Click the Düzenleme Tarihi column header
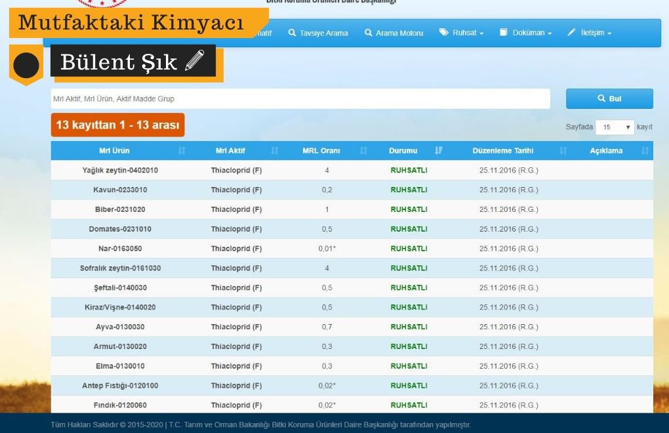Image resolution: width=669 pixels, height=433 pixels. click(503, 151)
